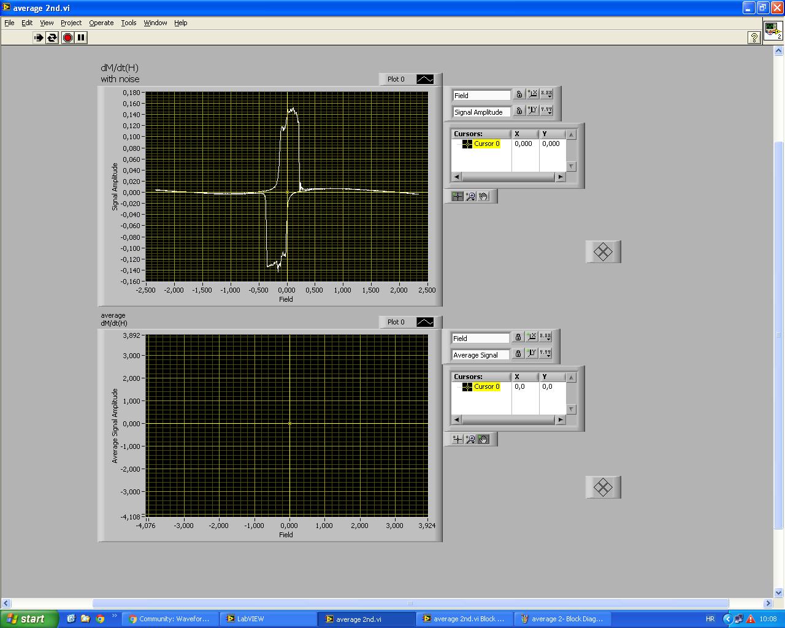Image resolution: width=785 pixels, height=628 pixels.
Task: Select Cursor 0 in lower cursor legend
Action: (x=486, y=386)
